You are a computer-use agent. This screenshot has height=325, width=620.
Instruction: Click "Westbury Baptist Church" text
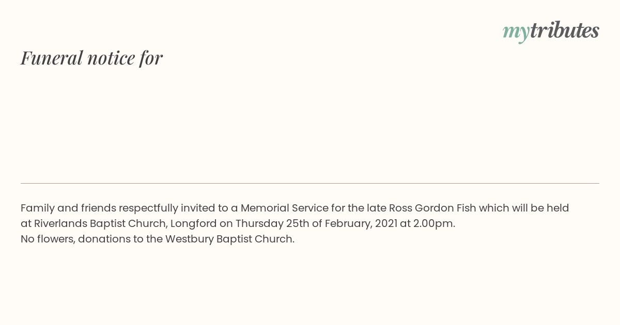tap(229, 239)
